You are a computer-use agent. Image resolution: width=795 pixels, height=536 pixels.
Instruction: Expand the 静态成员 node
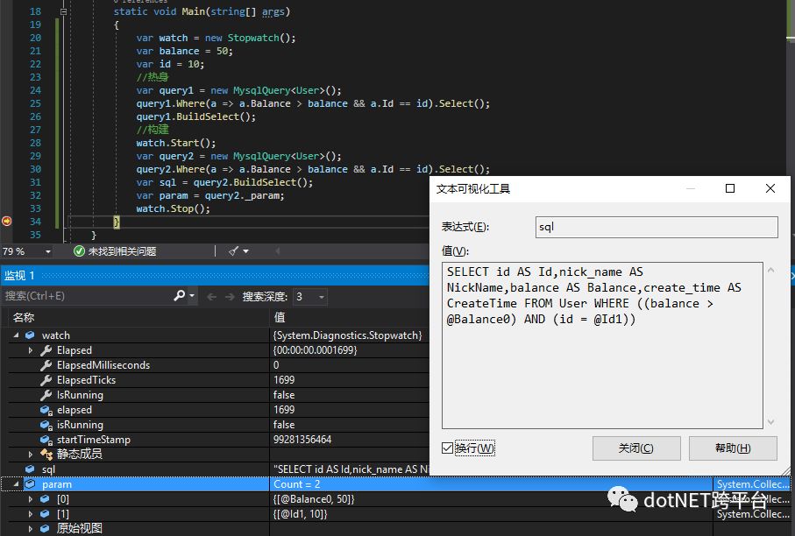[x=31, y=454]
